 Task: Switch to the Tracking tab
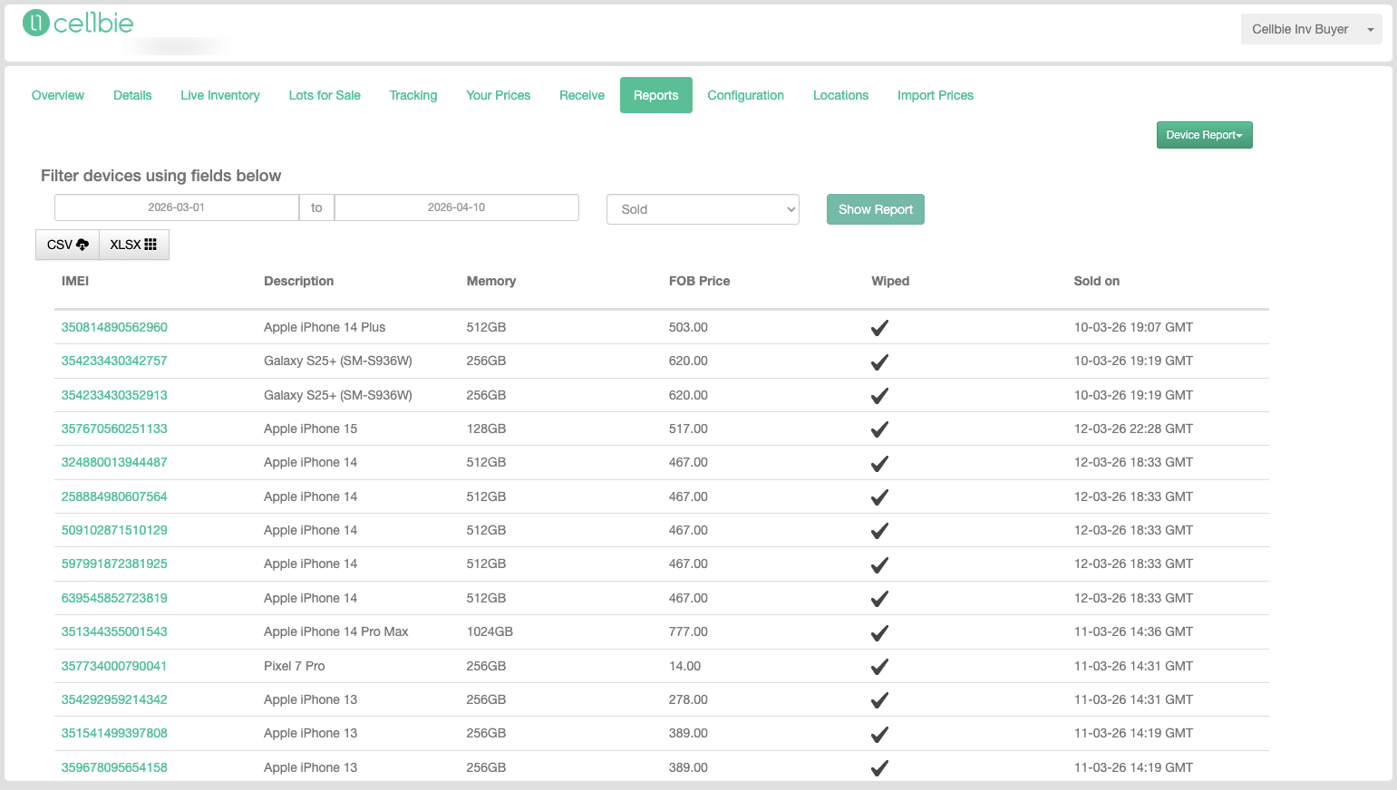click(413, 95)
